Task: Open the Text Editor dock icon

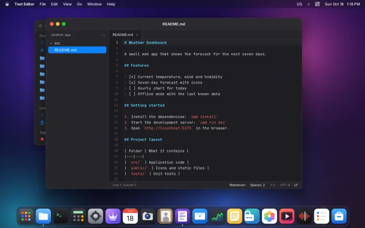Action: tap(182, 216)
